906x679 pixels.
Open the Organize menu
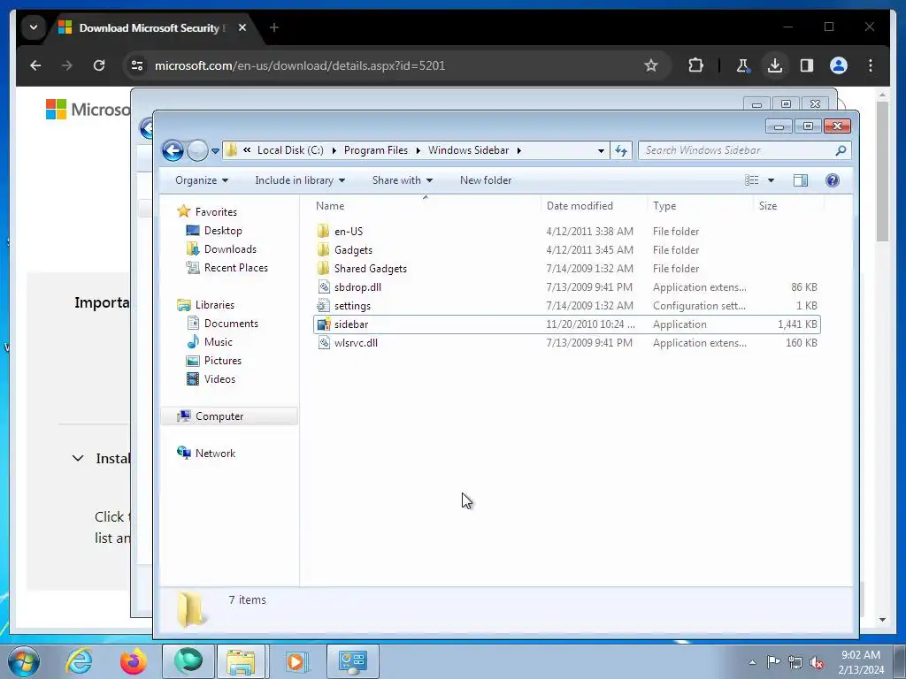tap(202, 180)
